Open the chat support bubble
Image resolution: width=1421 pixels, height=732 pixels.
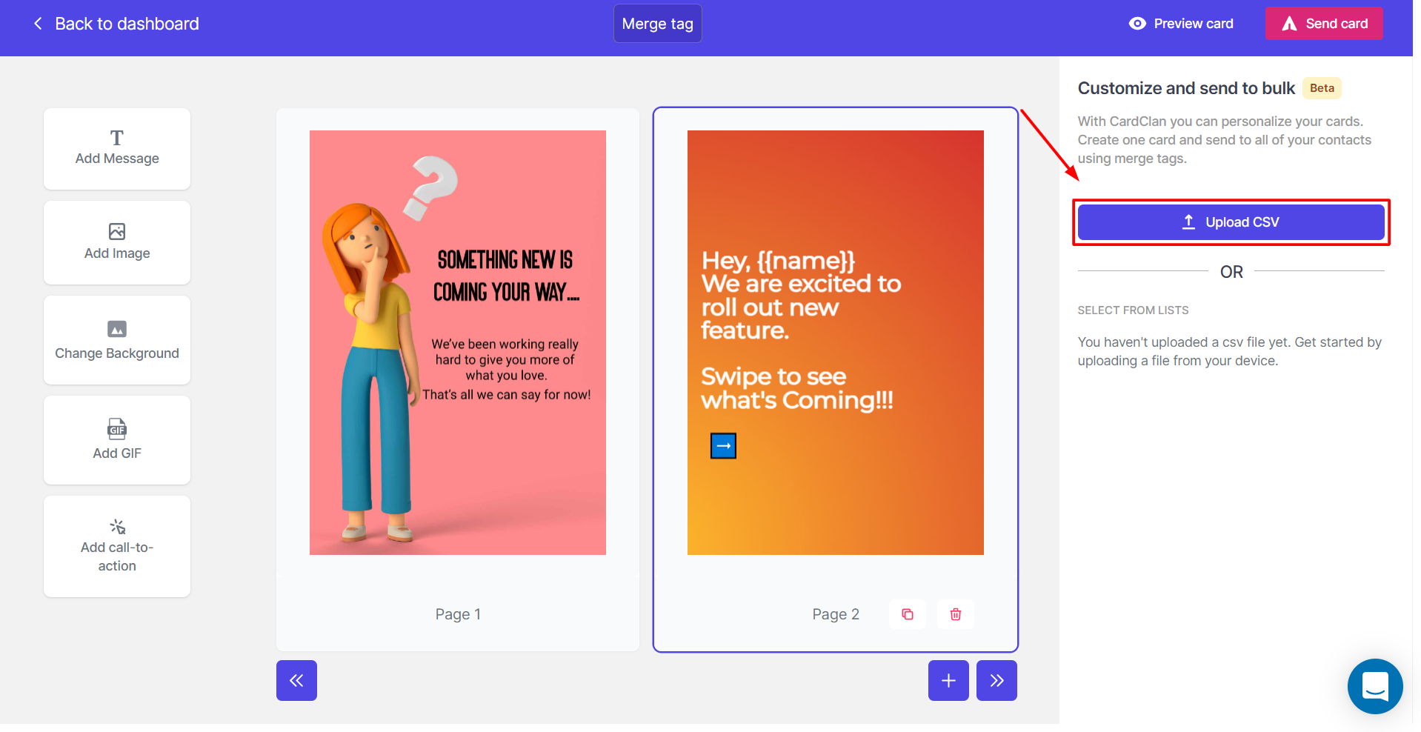tap(1375, 686)
